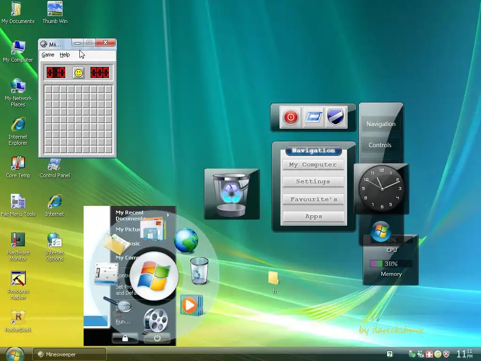Viewport: 481px width, 361px height.
Task: Click the film reel icon in orb menu
Action: (155, 321)
